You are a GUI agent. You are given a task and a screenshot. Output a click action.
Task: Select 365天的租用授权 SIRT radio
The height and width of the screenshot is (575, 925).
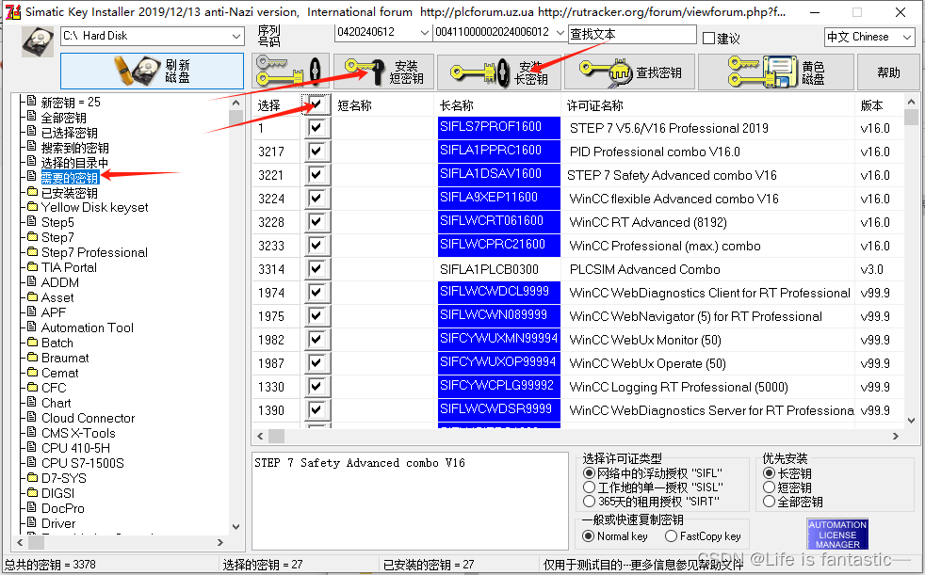click(588, 502)
